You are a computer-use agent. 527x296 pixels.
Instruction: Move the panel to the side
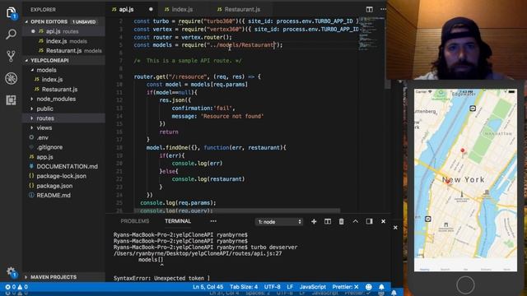point(369,221)
